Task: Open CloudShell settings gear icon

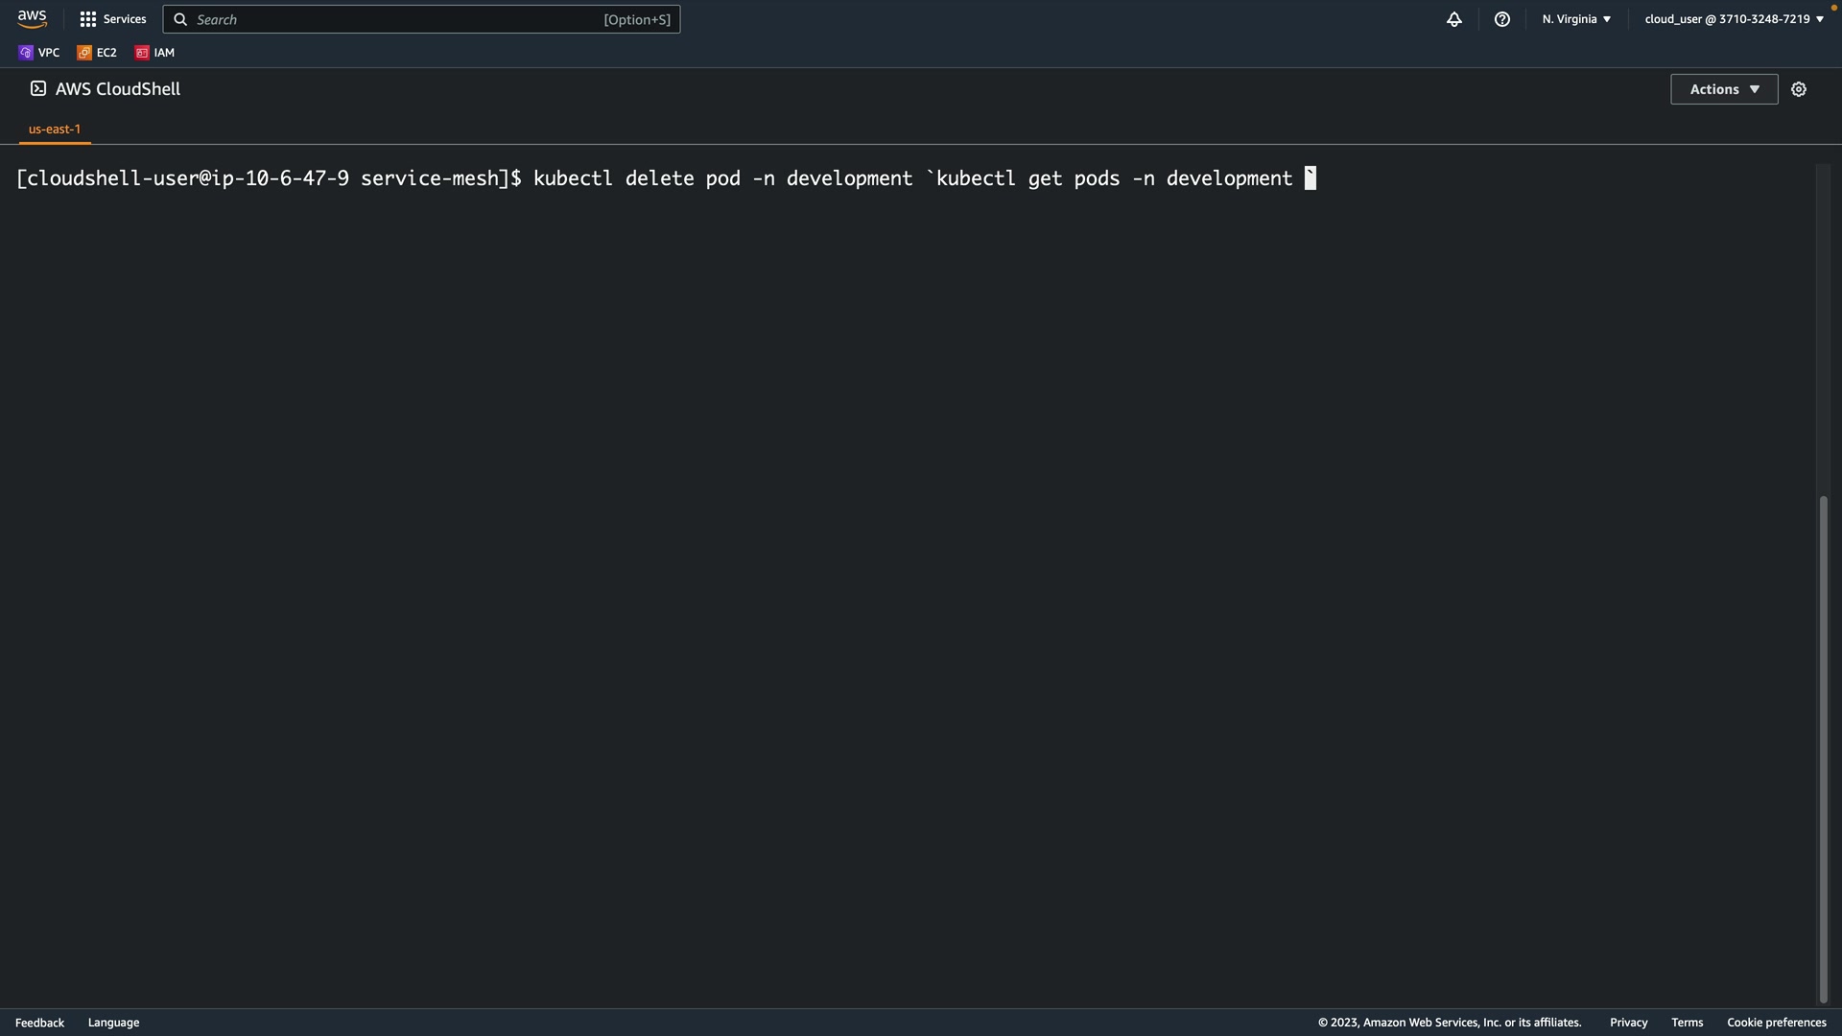Action: coord(1799,89)
